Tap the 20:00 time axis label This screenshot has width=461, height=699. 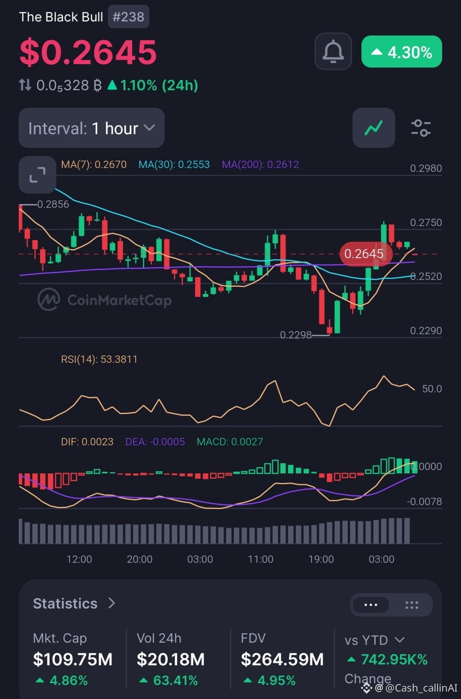tap(140, 559)
